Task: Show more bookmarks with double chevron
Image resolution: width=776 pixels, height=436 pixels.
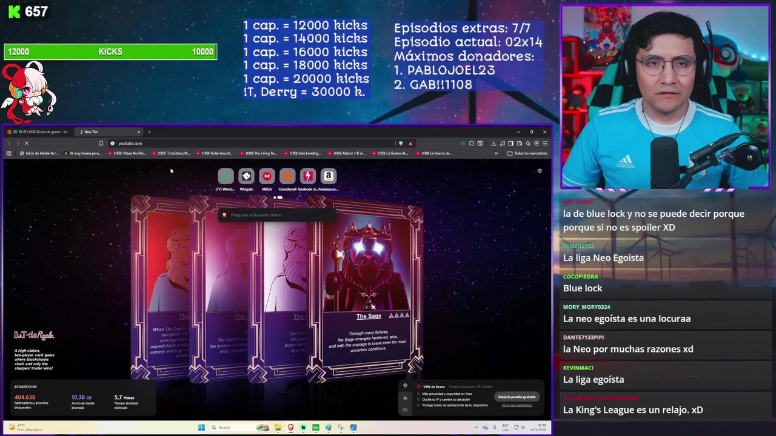Action: pos(496,153)
